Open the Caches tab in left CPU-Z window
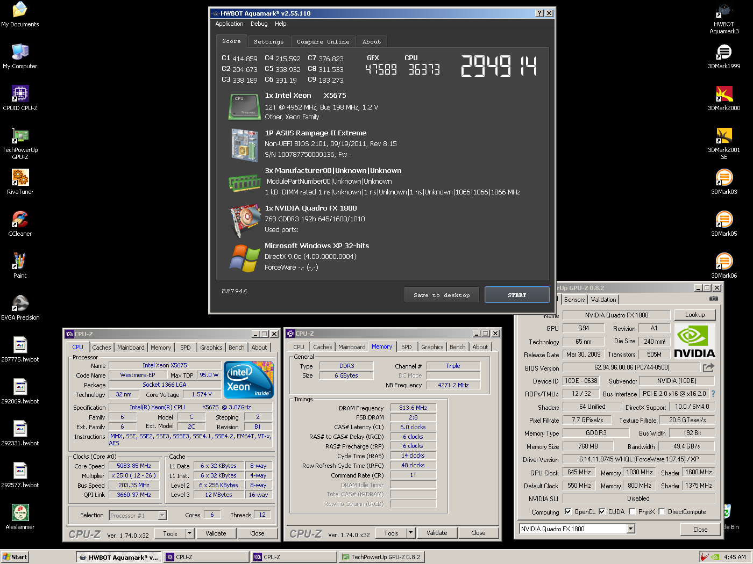Image resolution: width=753 pixels, height=564 pixels. click(101, 348)
